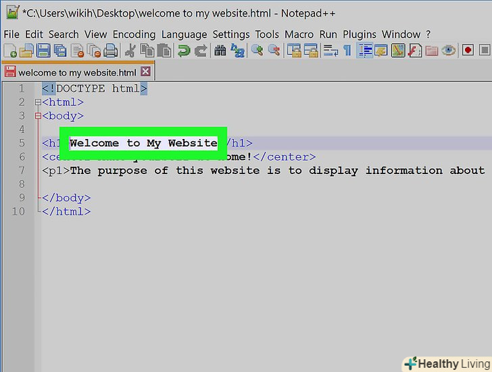Click the Print toolbar icon
492x372 pixels.
coord(110,51)
